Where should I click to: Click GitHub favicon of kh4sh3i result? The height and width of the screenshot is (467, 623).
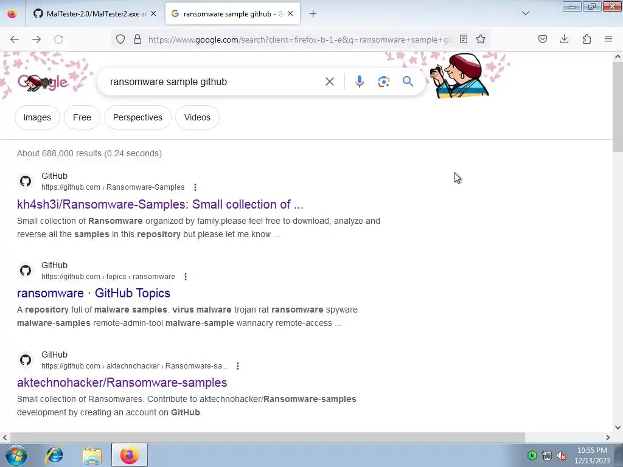26,181
